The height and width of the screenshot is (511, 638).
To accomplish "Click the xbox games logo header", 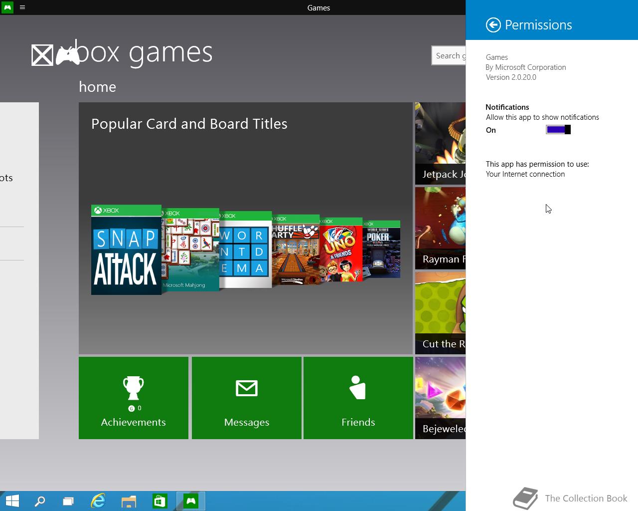I will (122, 53).
